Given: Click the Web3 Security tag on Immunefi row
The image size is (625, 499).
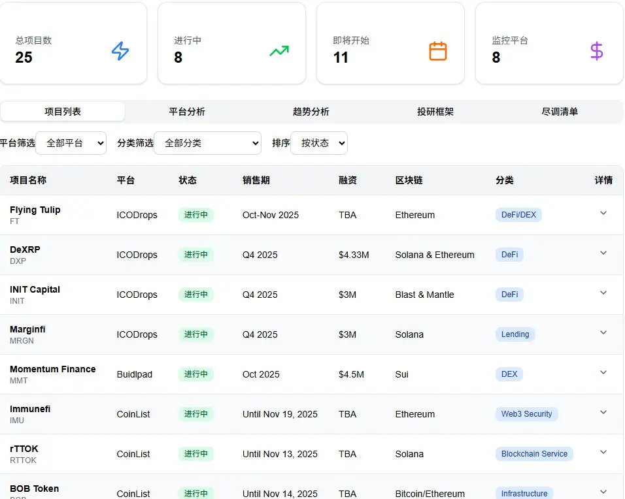Looking at the screenshot, I should click(x=526, y=414).
